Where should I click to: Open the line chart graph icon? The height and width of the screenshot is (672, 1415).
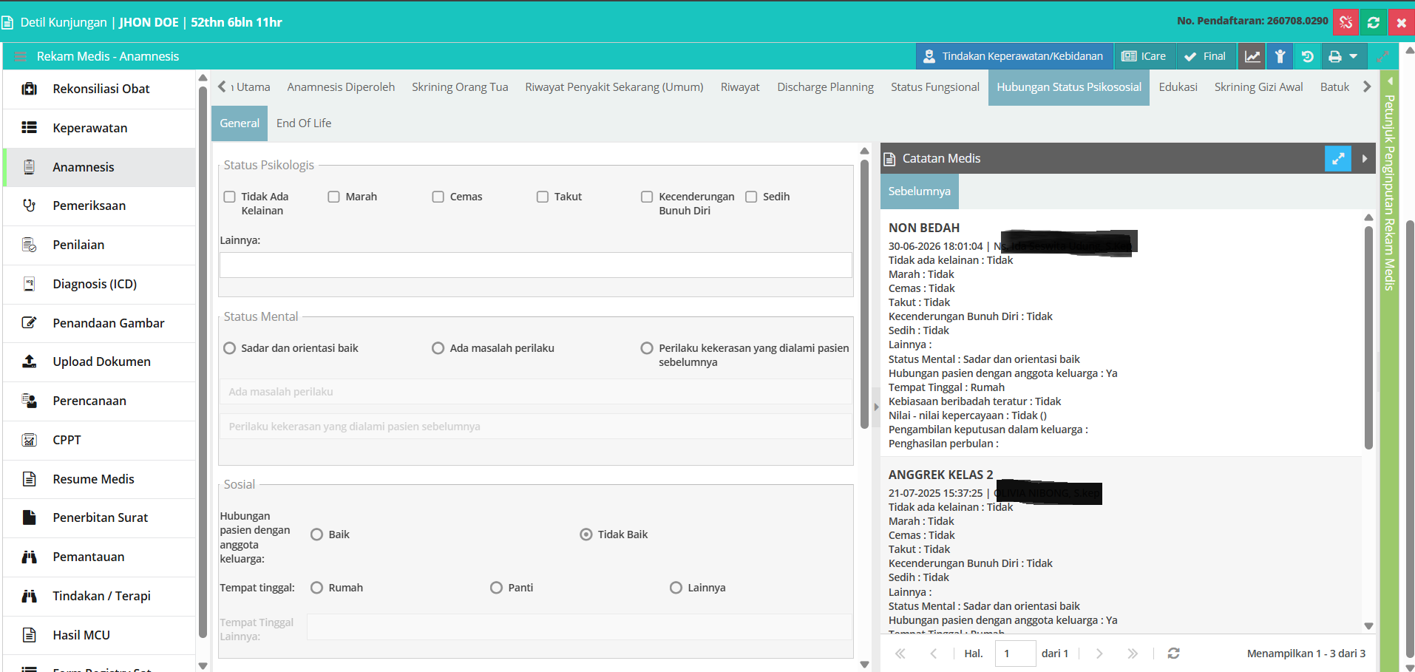[1252, 56]
